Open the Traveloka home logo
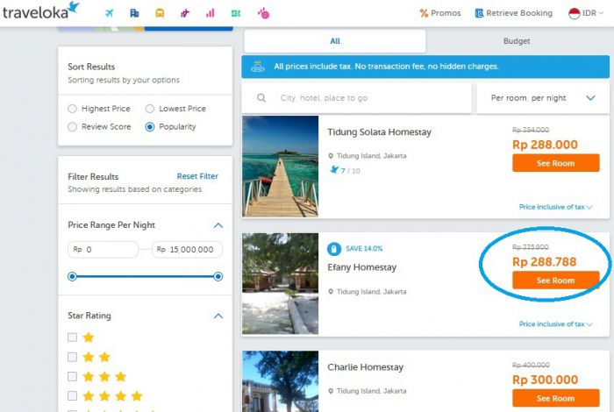The height and width of the screenshot is (412, 614). point(40,11)
